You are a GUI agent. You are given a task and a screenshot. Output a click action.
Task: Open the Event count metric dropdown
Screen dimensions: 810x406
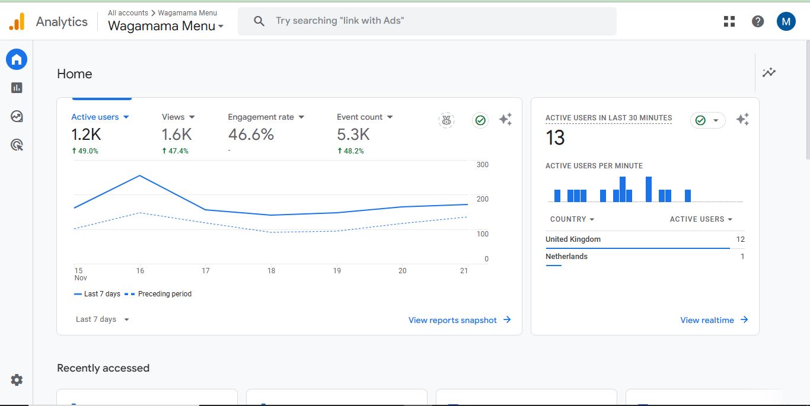point(365,117)
